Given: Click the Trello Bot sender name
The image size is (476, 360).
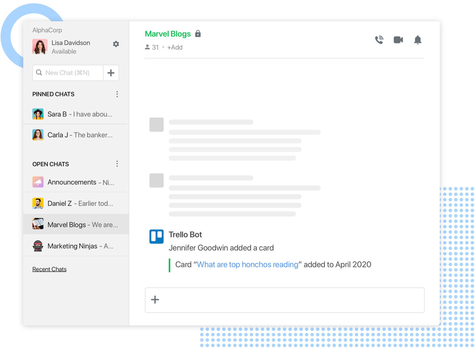Looking at the screenshot, I should (185, 235).
